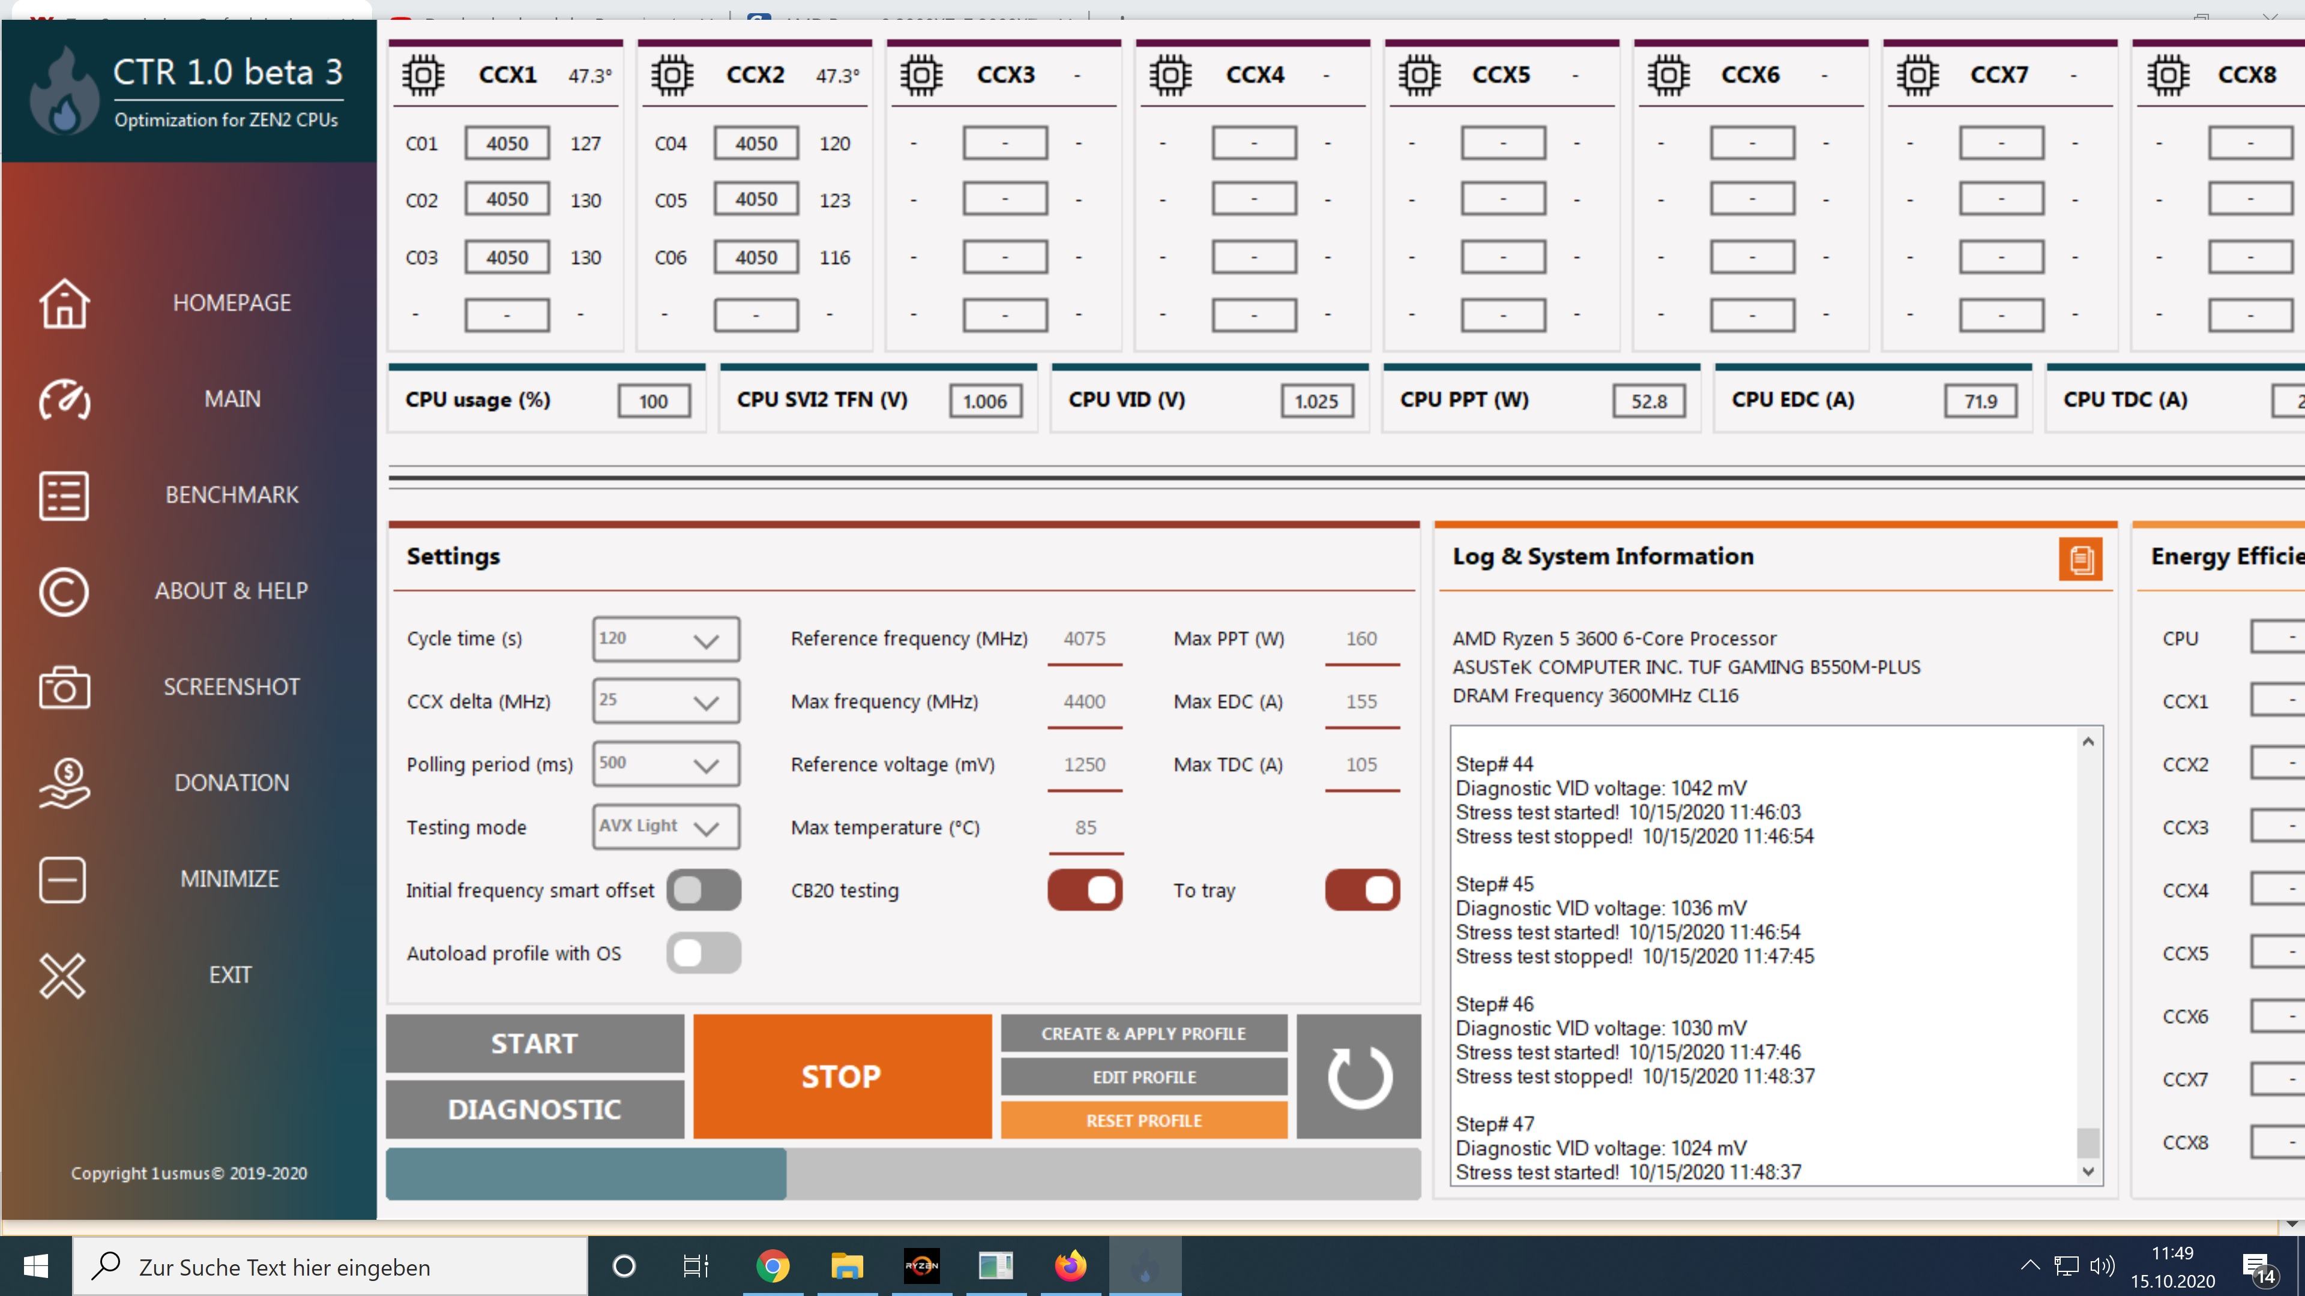Click the C06 frequency box
Viewport: 2305px width, 1296px height.
pyautogui.click(x=756, y=257)
